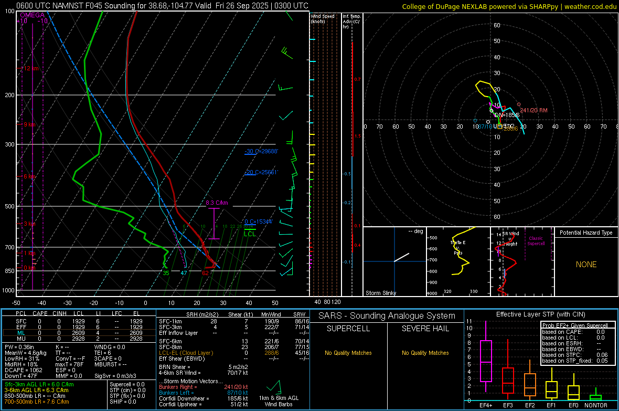Click the OMEGA label on the skew-T
The image size is (619, 411).
coord(33,15)
